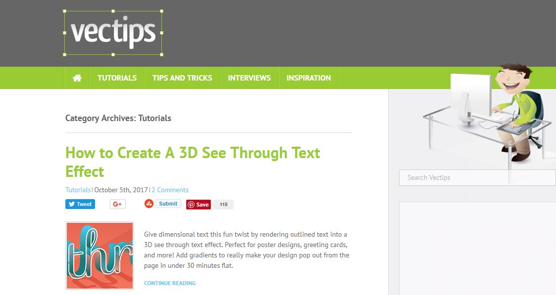The height and width of the screenshot is (295, 556).
Task: Open the 3D text effect thumbnail image
Action: coord(100,255)
